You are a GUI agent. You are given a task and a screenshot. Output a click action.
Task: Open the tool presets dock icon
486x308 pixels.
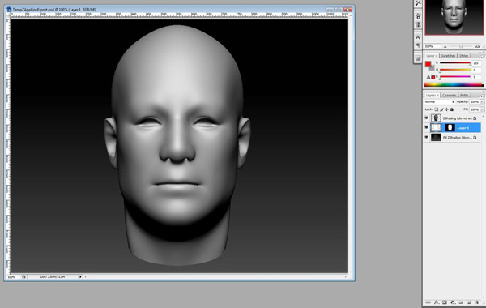[x=418, y=3]
